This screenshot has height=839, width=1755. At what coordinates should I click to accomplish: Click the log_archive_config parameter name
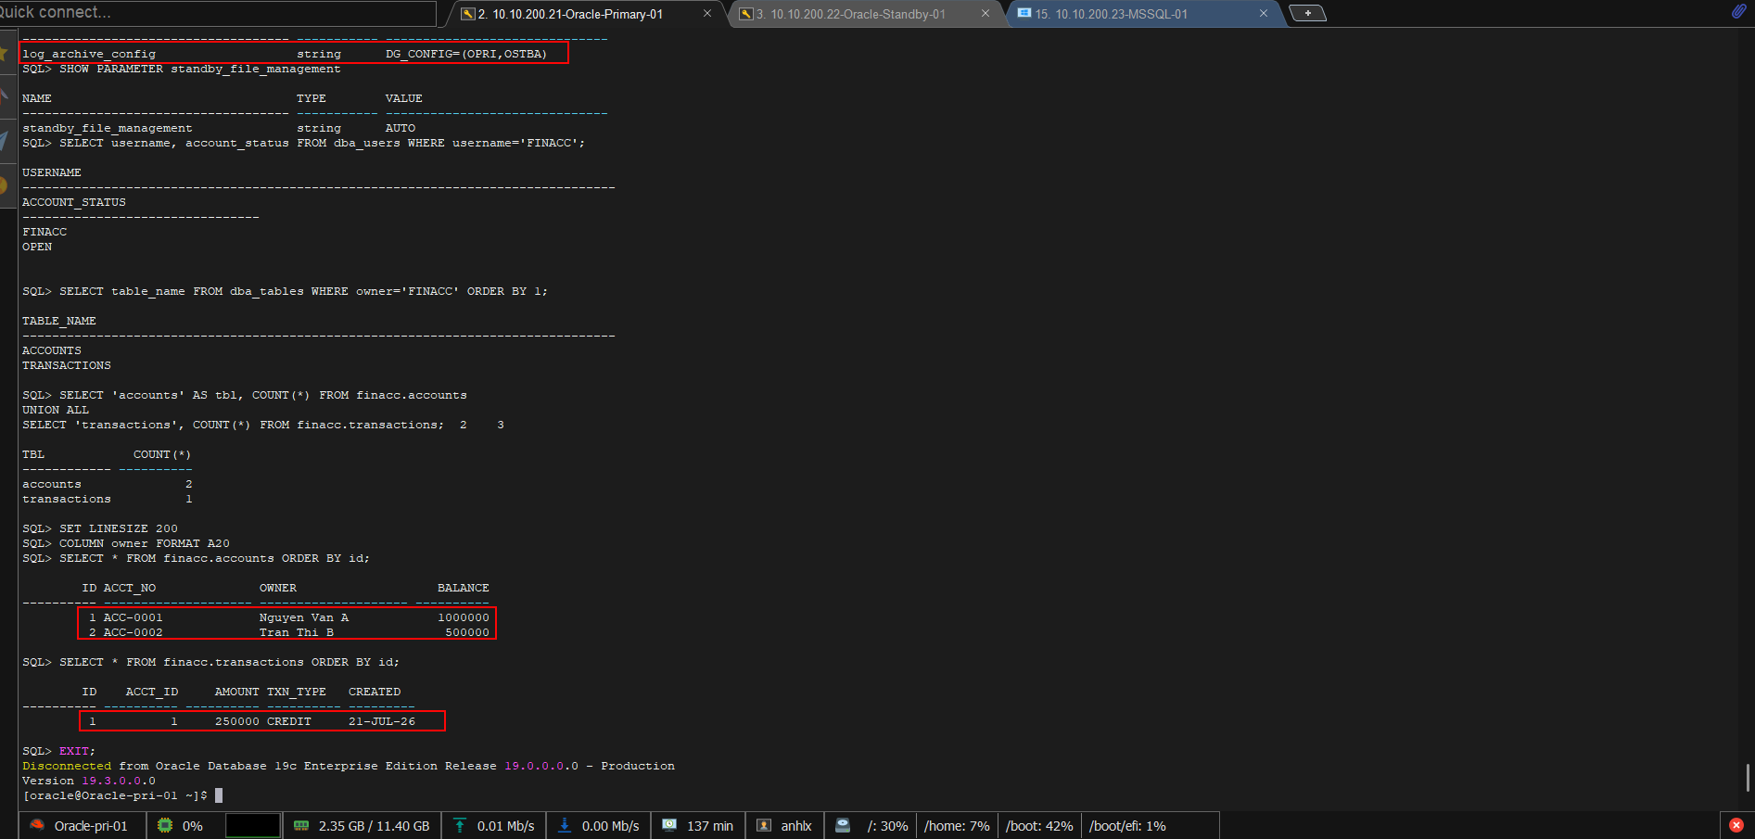click(x=89, y=54)
